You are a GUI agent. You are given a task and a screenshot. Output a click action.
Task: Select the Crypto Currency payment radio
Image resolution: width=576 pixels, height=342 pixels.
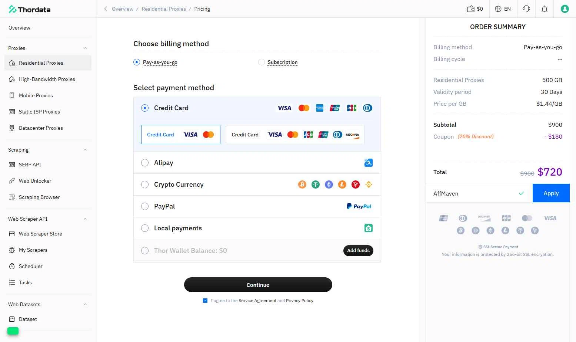(x=145, y=184)
